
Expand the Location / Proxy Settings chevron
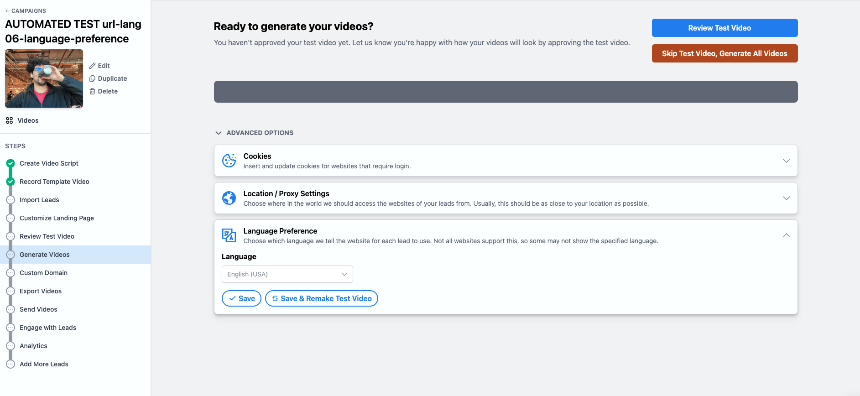pos(786,198)
